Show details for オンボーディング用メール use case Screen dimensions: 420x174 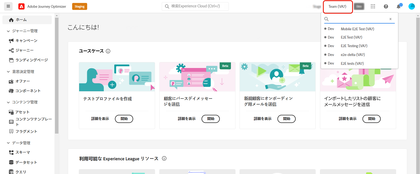(x=263, y=119)
